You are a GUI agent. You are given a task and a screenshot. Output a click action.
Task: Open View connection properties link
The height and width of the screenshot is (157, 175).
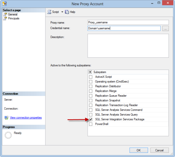point(26,118)
